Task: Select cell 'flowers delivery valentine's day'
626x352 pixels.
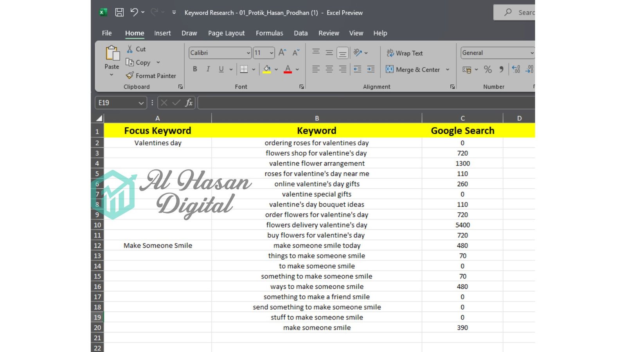Action: point(317,225)
